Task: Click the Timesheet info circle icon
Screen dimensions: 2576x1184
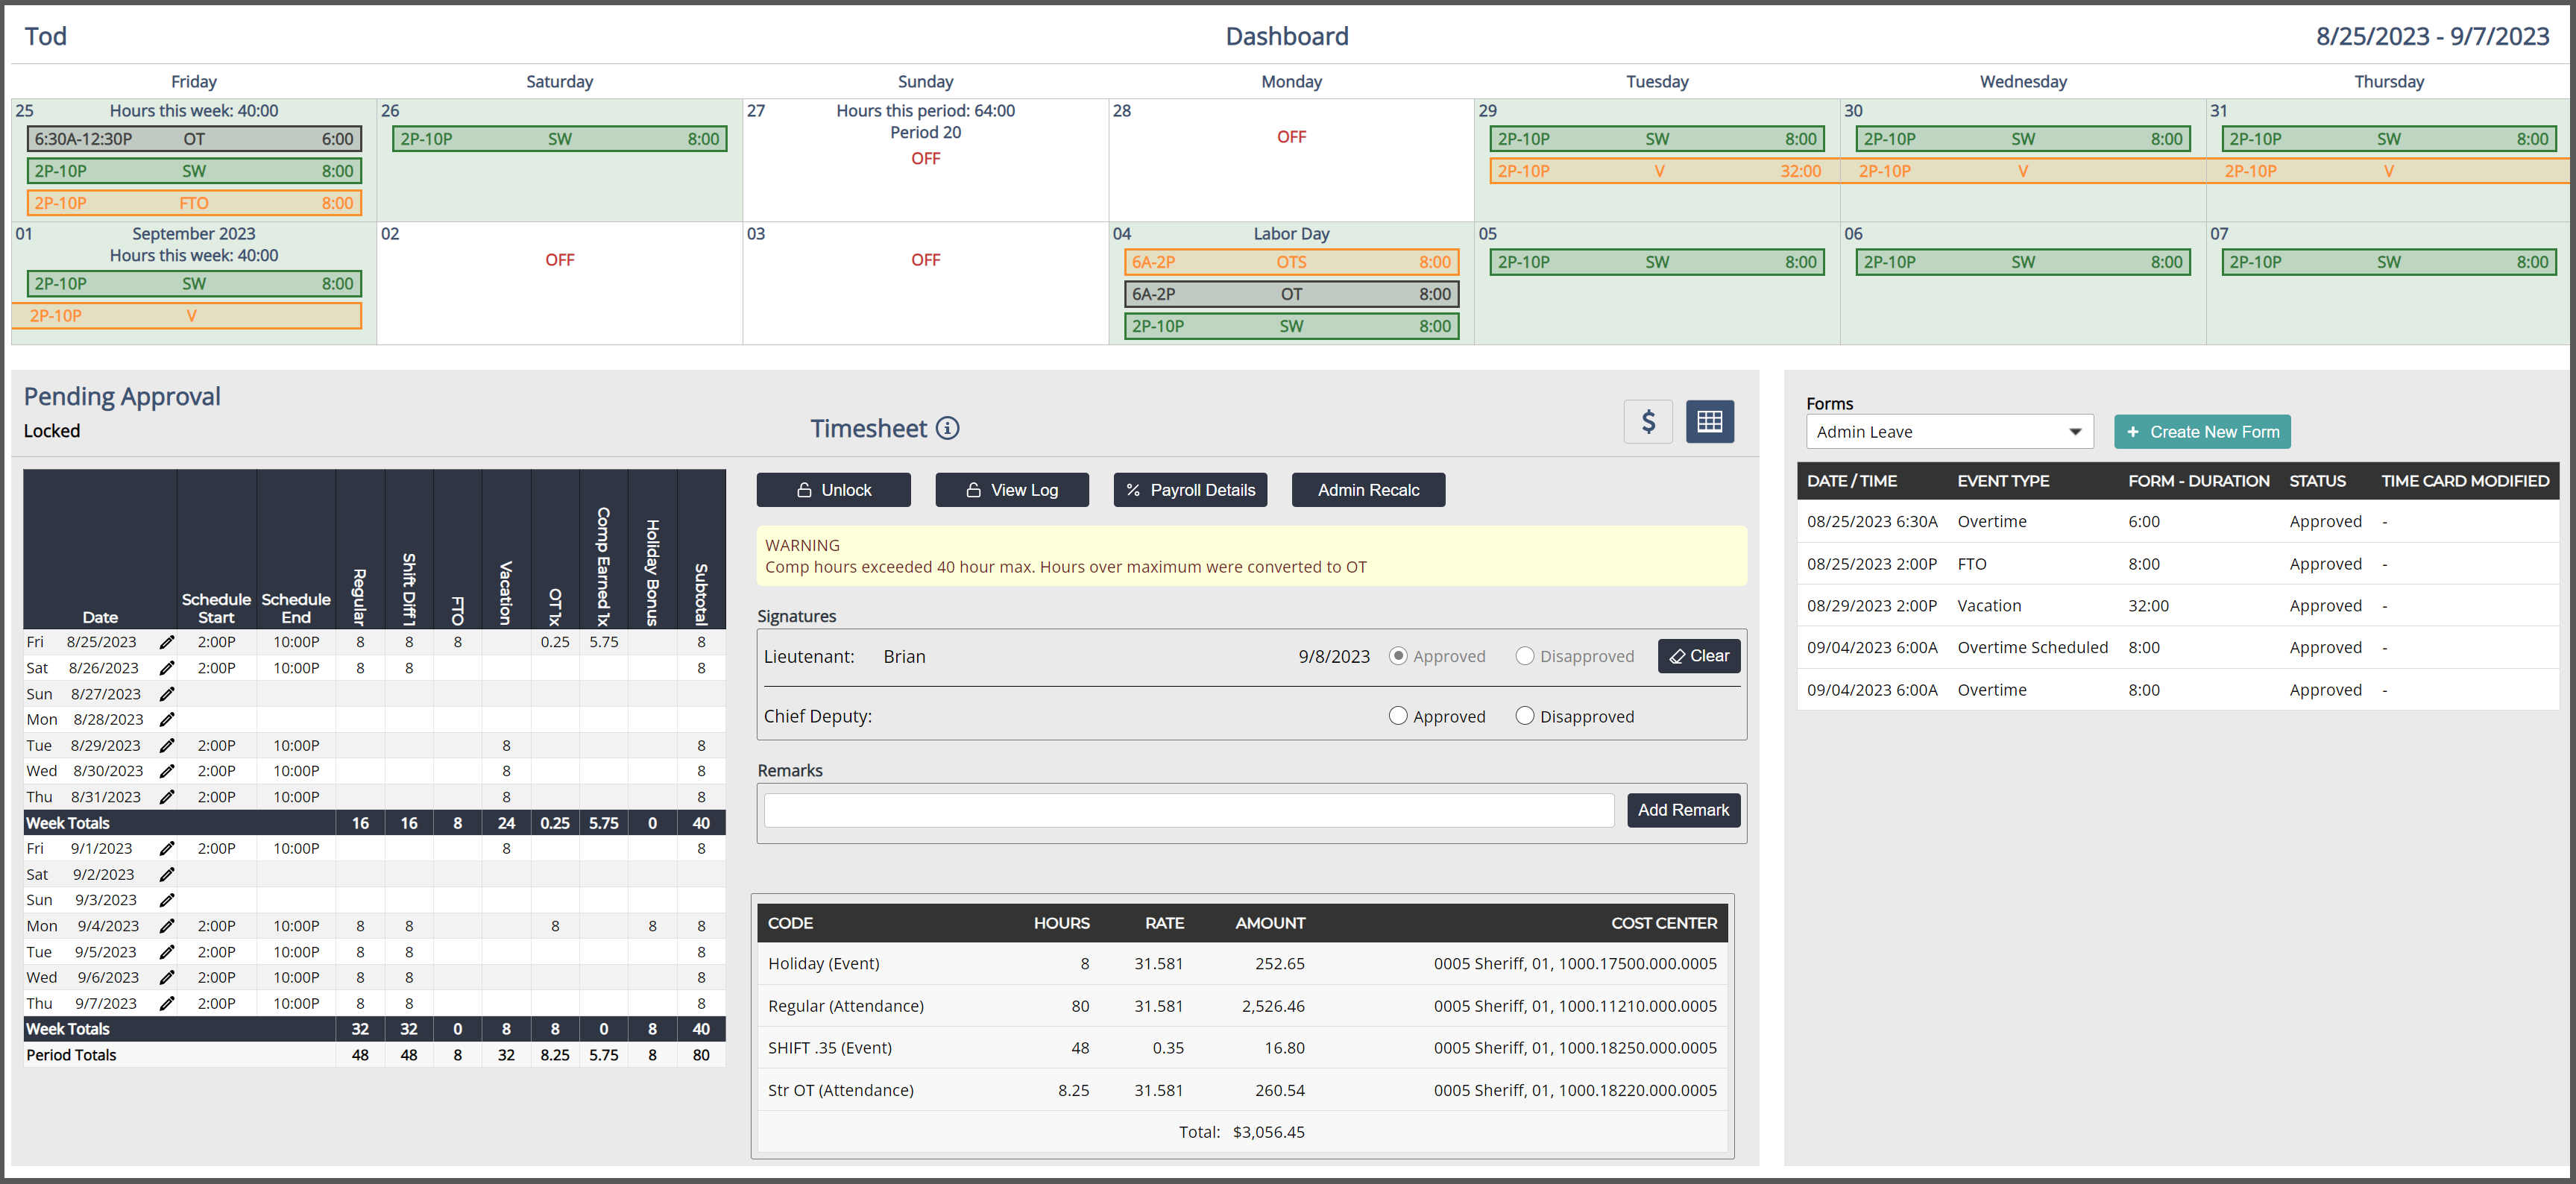Action: pyautogui.click(x=947, y=429)
